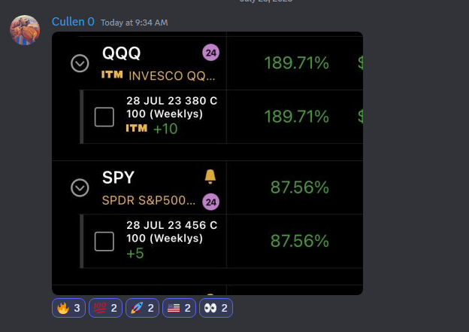Toggle the US flag emoji reaction

179,308
